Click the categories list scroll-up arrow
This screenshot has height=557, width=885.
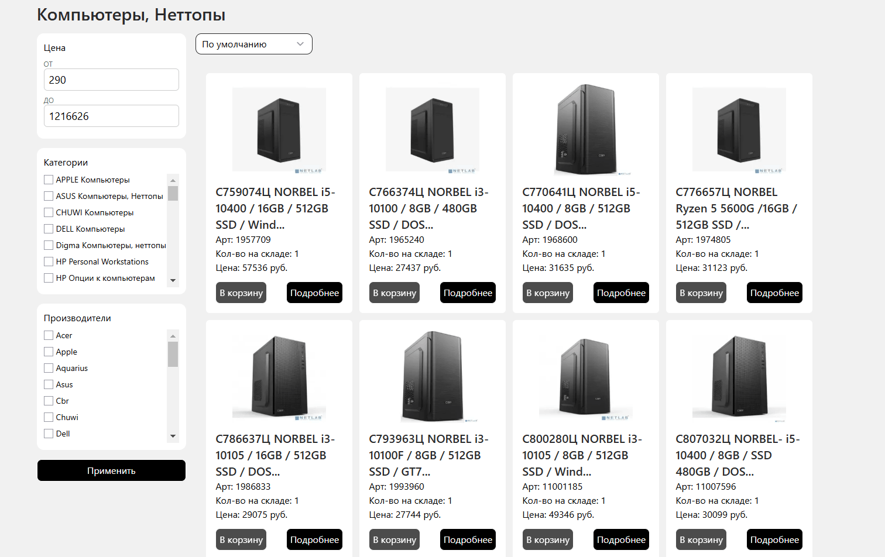173,180
